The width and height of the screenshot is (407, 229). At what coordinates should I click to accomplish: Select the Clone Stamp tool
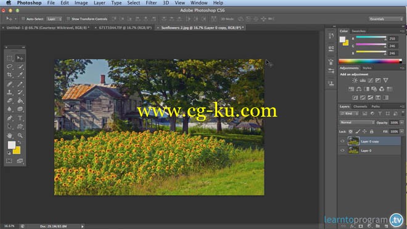(10, 92)
